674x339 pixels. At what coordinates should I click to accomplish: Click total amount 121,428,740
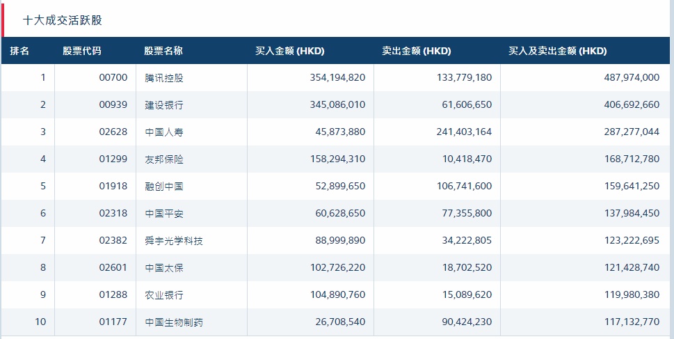pyautogui.click(x=632, y=267)
